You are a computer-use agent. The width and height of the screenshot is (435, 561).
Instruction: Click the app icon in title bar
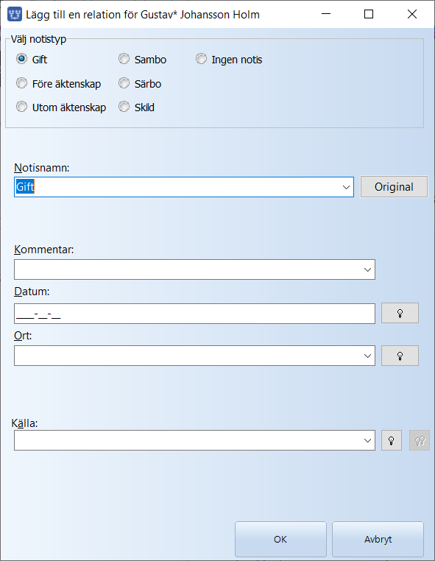point(15,14)
